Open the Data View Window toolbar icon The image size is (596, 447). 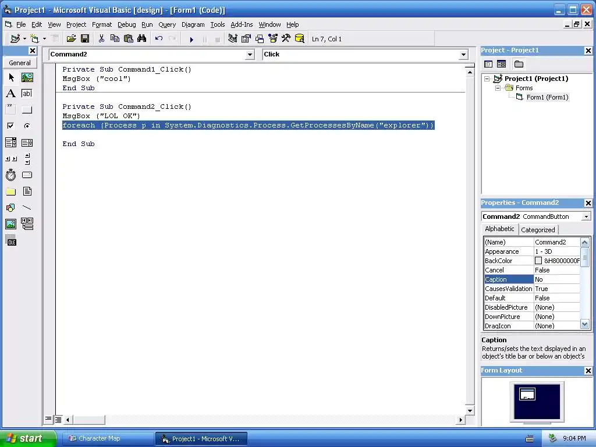coord(300,39)
